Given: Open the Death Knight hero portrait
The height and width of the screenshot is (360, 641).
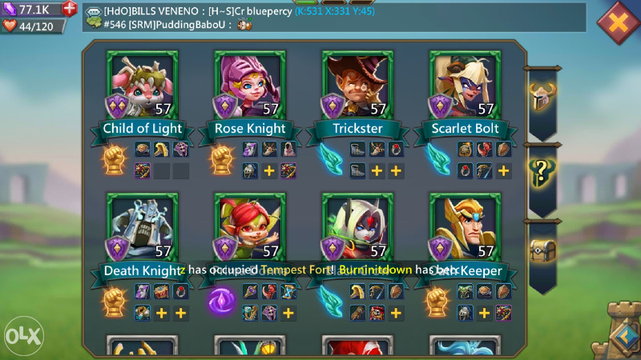Looking at the screenshot, I should (x=143, y=227).
